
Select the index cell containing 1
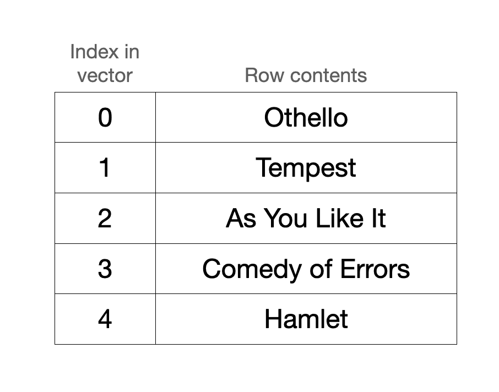tap(105, 168)
